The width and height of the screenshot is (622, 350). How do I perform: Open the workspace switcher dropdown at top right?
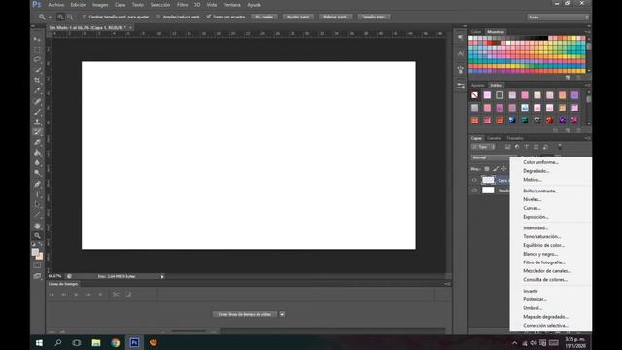point(558,17)
